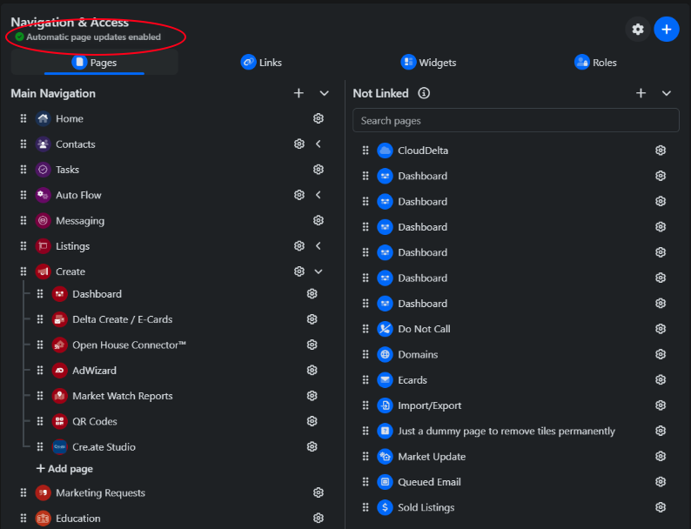Click the gear icon for Home
691x529 pixels.
[319, 119]
